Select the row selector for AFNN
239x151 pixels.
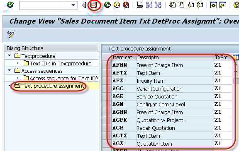click(107, 65)
